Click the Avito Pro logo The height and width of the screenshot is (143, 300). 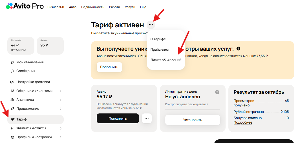25,6
